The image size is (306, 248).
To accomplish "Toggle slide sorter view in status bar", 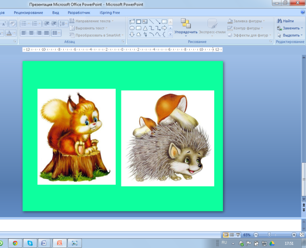I will [x=232, y=235].
